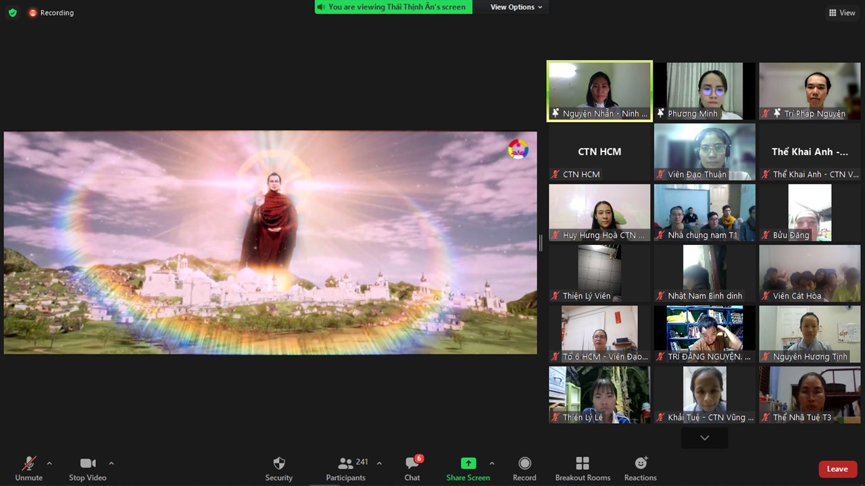Click muted mic icon on Thiện Lý Lê tile

coord(555,417)
